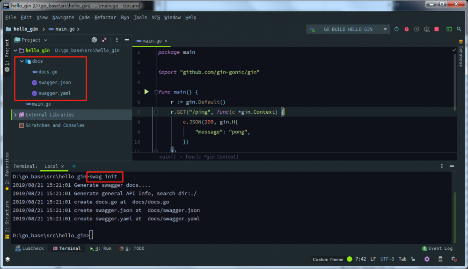Viewport: 468px width, 269px height.
Task: Click main() in editor breadcrumb
Action: [168, 157]
